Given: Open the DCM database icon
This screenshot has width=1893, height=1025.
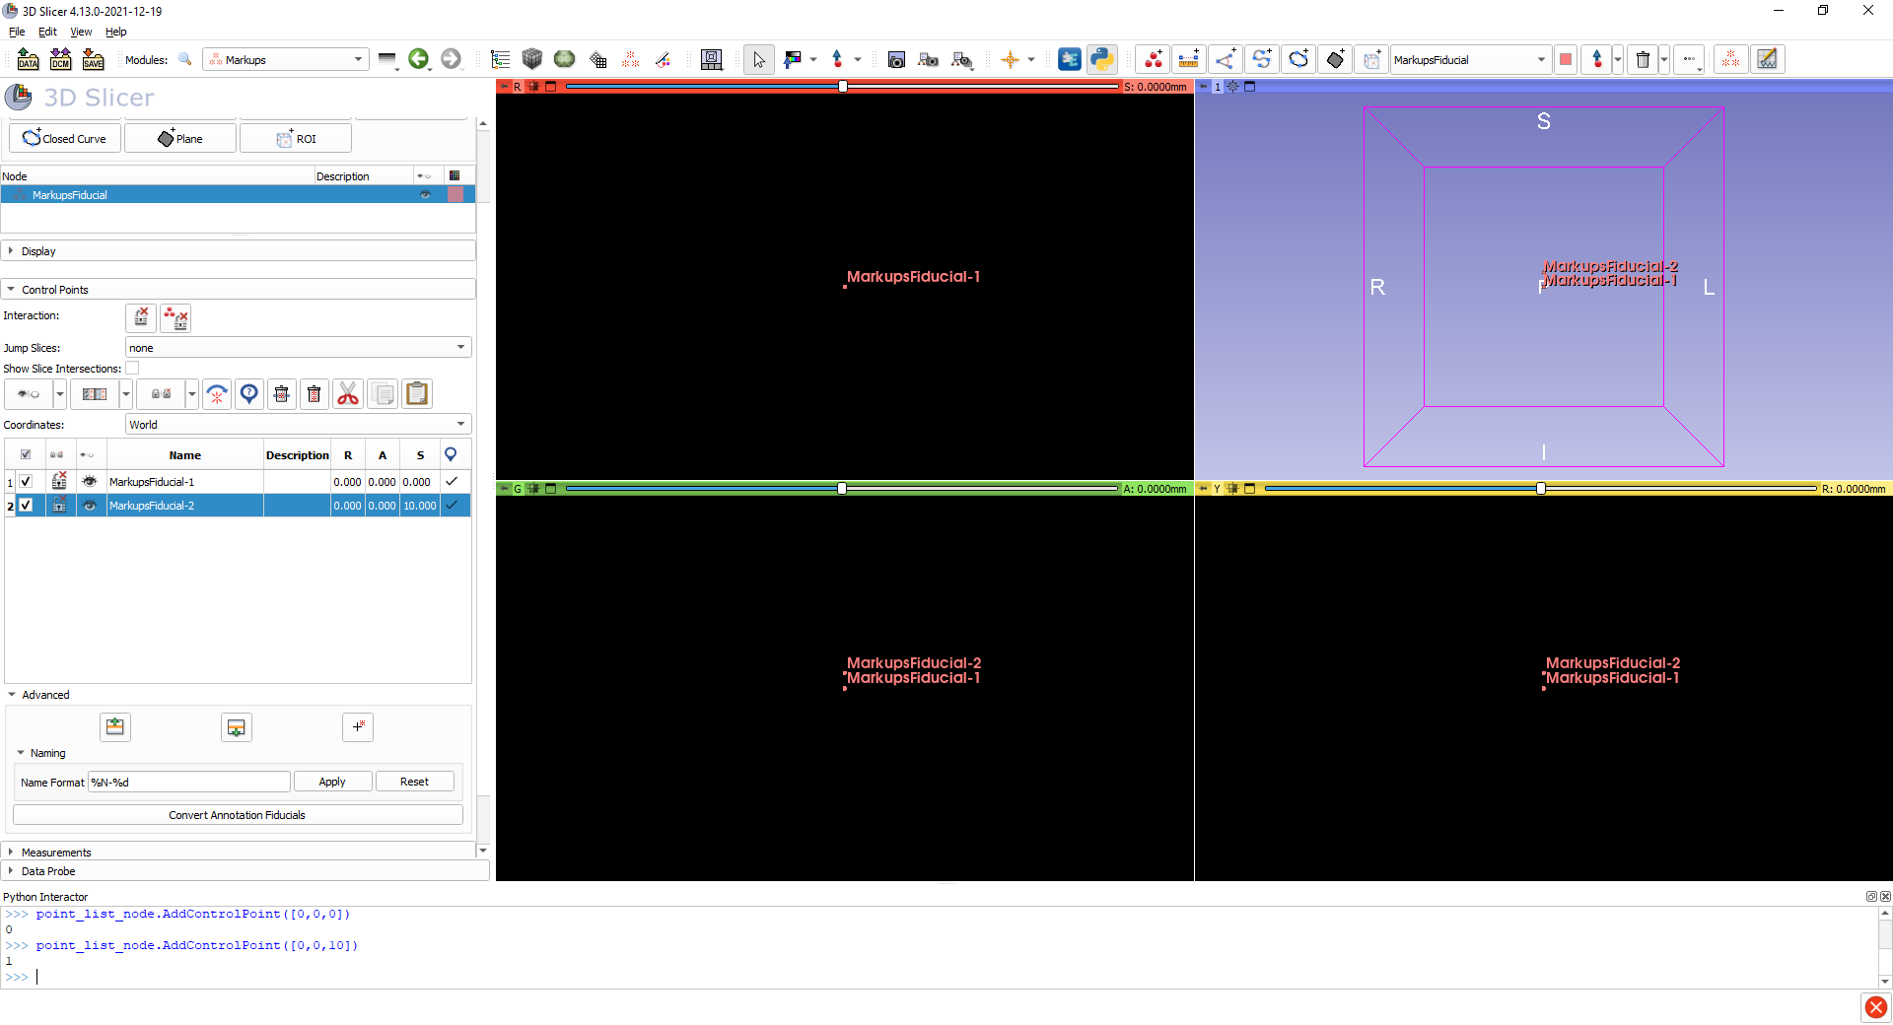Looking at the screenshot, I should pos(60,59).
